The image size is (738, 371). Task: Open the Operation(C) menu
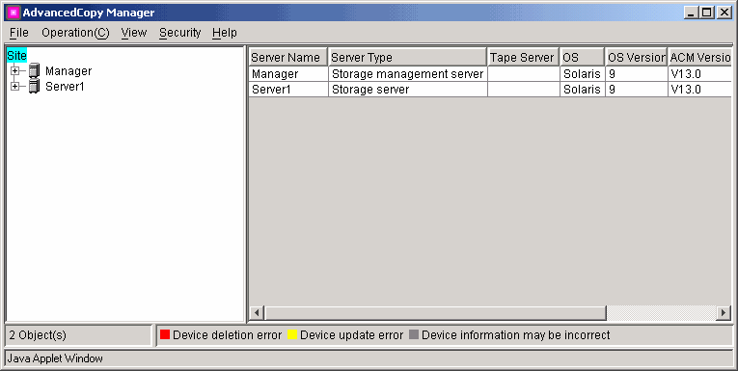pyautogui.click(x=76, y=33)
